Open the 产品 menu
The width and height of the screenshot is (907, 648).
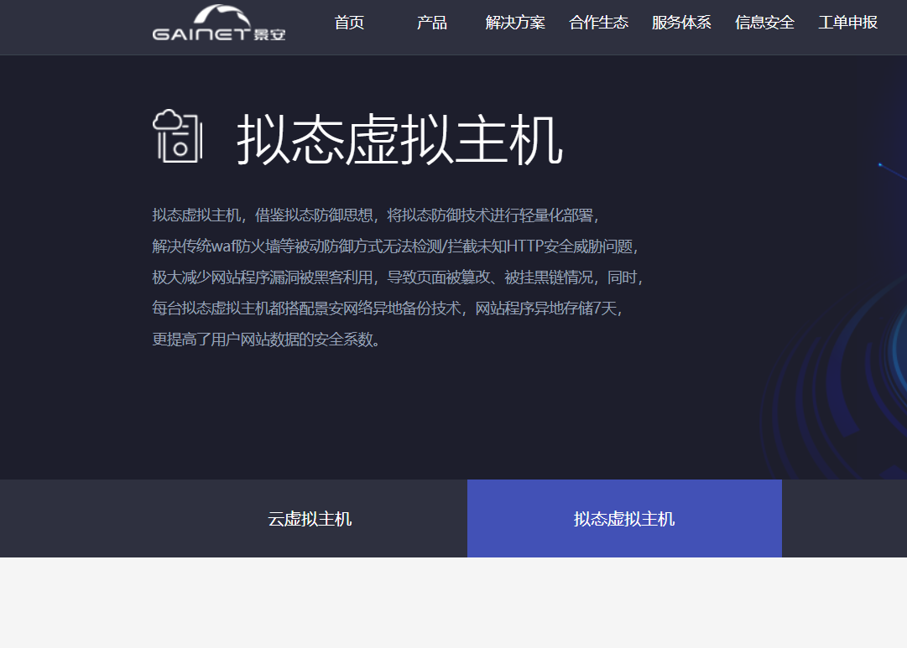pos(432,23)
